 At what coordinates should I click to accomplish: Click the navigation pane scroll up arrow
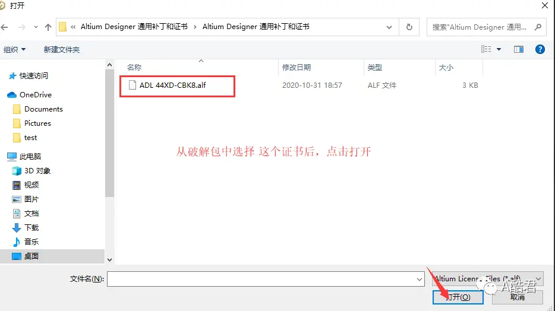pos(109,65)
